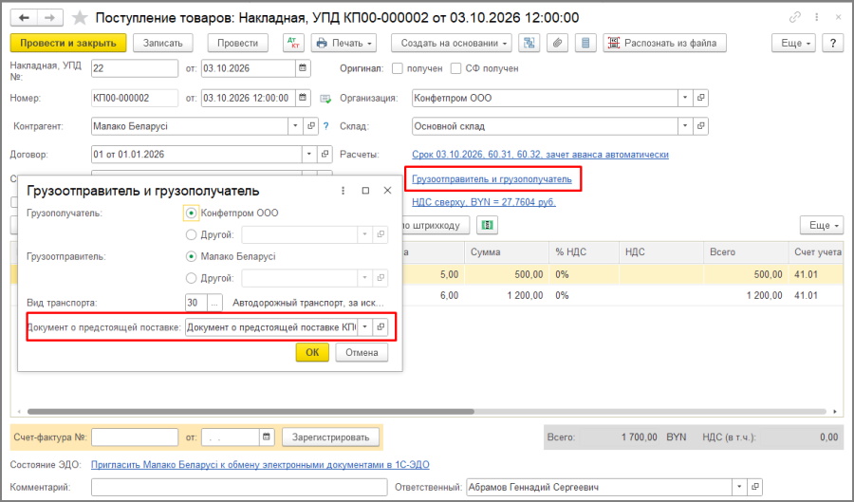Screen dimensions: 854x502
Task: Click the posted-status icon beside document date
Action: (325, 99)
